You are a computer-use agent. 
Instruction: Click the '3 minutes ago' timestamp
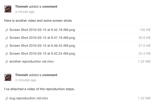[x=26, y=80]
